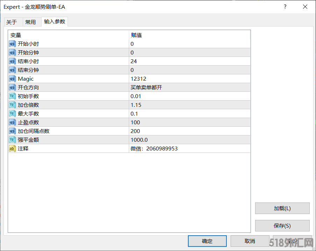Click the integer icon beside 止盈点数
The height and width of the screenshot is (251, 316).
pyautogui.click(x=12, y=123)
